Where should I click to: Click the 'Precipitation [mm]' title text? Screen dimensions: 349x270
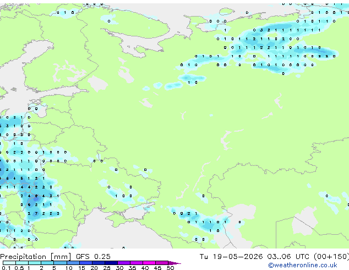click(x=35, y=257)
